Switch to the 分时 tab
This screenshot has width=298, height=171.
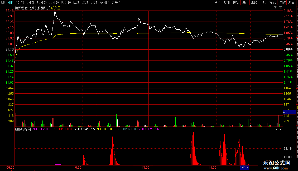[x=11, y=2]
